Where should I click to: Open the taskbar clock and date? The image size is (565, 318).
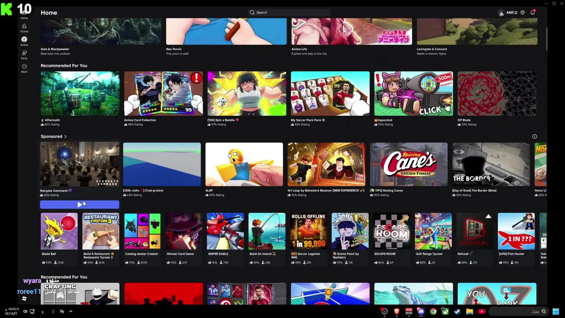pos(12,311)
